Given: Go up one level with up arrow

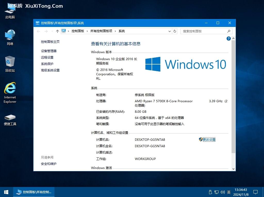Looking at the screenshot, I should point(57,31).
